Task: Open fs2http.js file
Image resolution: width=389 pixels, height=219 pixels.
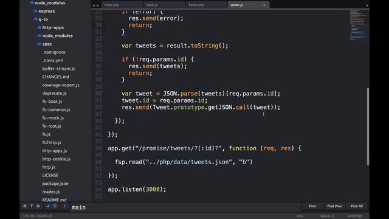Action: click(52, 142)
